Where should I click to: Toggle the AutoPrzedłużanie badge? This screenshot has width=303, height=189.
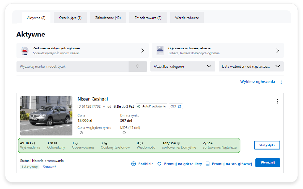(152, 106)
